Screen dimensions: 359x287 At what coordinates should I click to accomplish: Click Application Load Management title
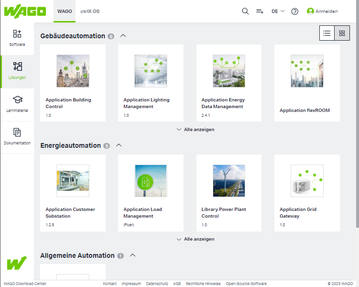coord(142,212)
